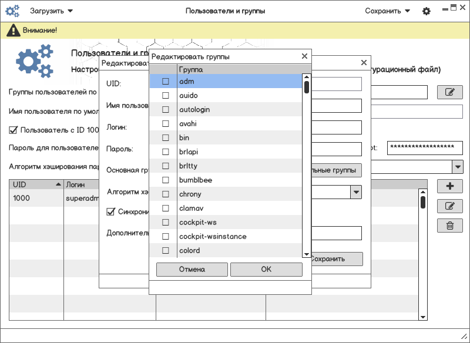The image size is (470, 343).
Task: Expand the password hashing algorithm combo box
Action: pyautogui.click(x=458, y=167)
